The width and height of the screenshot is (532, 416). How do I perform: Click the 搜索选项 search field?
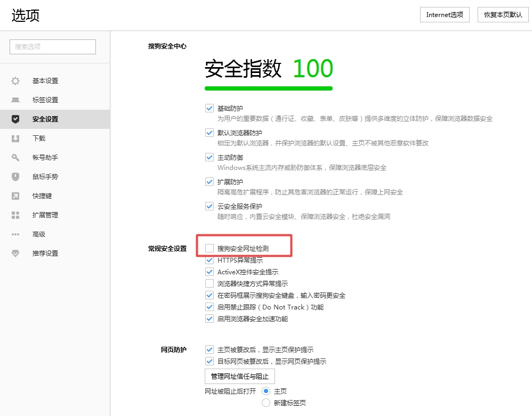coord(53,47)
